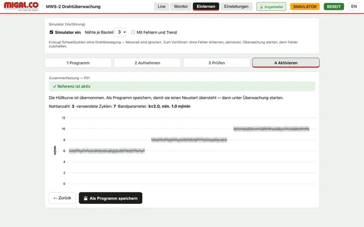Go back with Zurück button
The width and height of the screenshot is (364, 227).
pos(62,198)
